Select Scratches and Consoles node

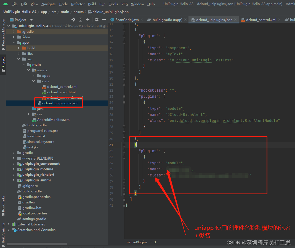[36, 230]
